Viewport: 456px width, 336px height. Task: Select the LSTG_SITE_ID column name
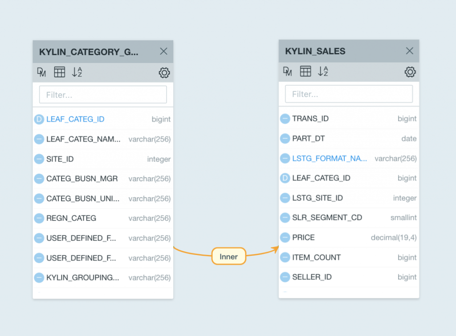click(x=318, y=198)
